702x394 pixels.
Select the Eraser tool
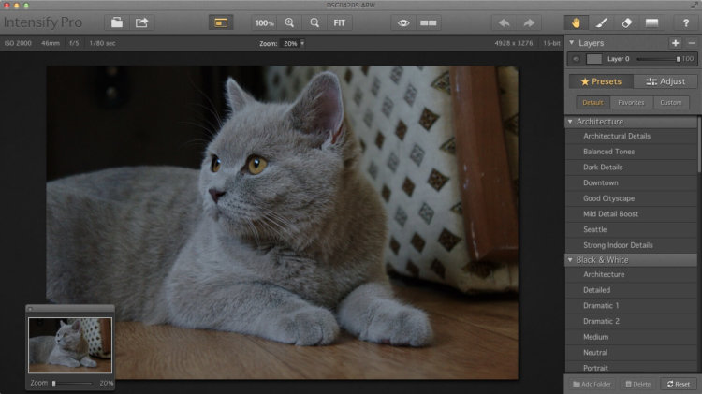pos(626,22)
